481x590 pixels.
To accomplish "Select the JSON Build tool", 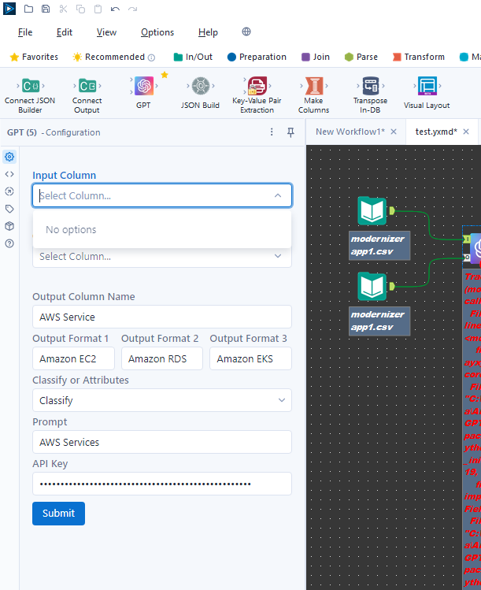I will click(x=200, y=93).
